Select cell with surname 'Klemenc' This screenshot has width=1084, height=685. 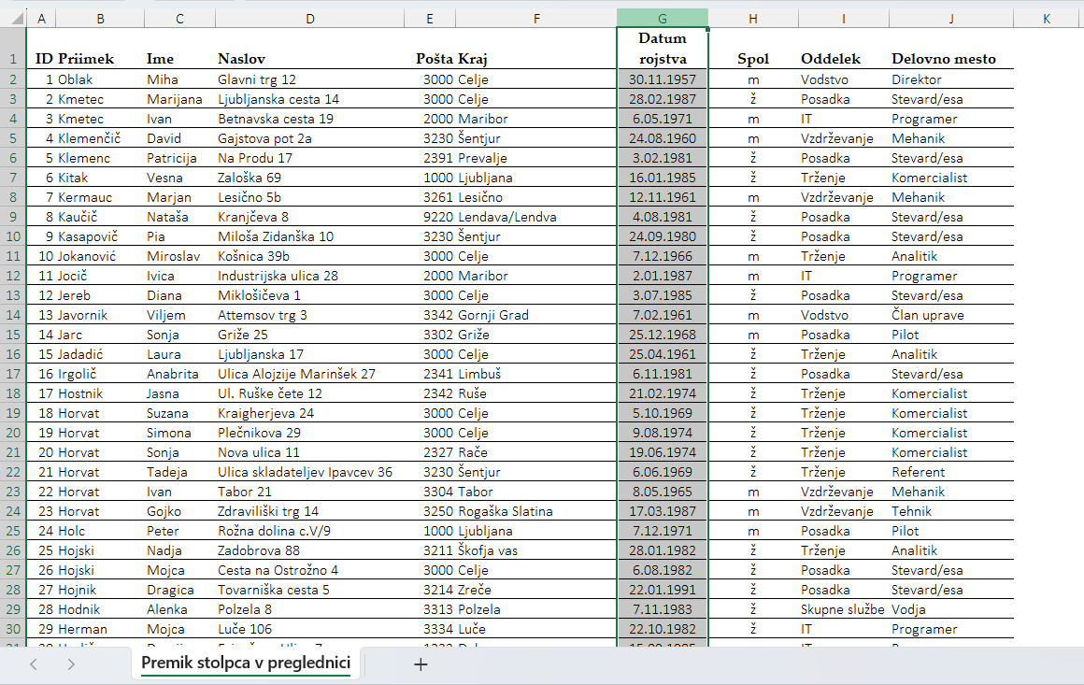coord(100,158)
